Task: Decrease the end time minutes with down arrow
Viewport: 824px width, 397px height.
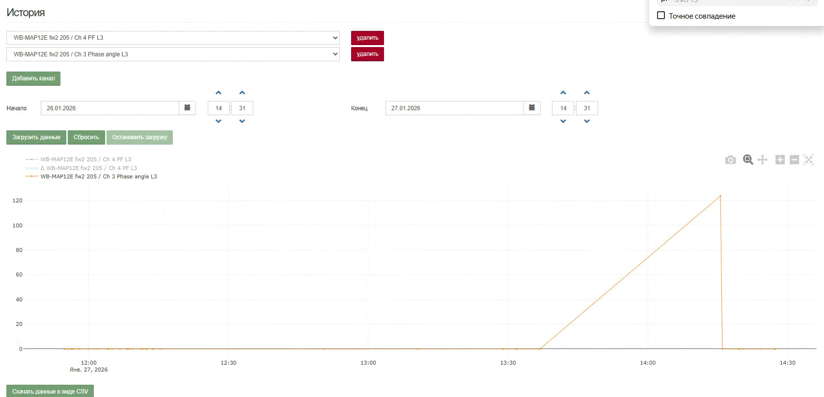Action: [587, 121]
